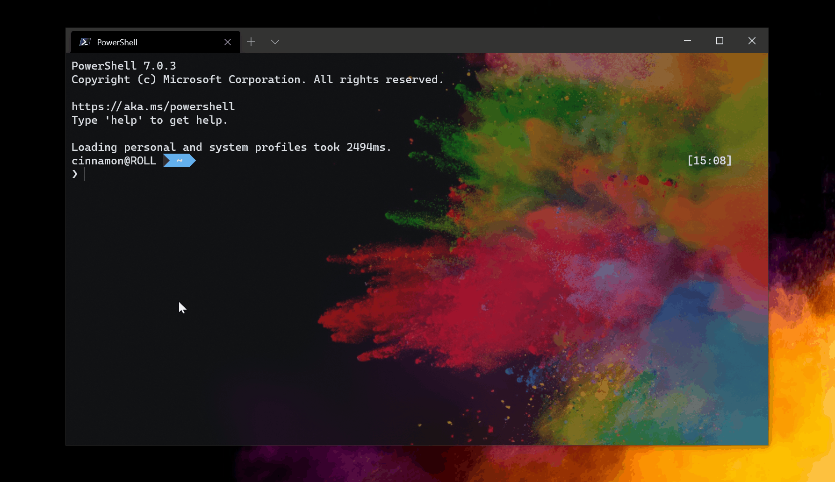The height and width of the screenshot is (482, 835).
Task: Click the Copyright Microsoft Corporation line
Action: (257, 79)
